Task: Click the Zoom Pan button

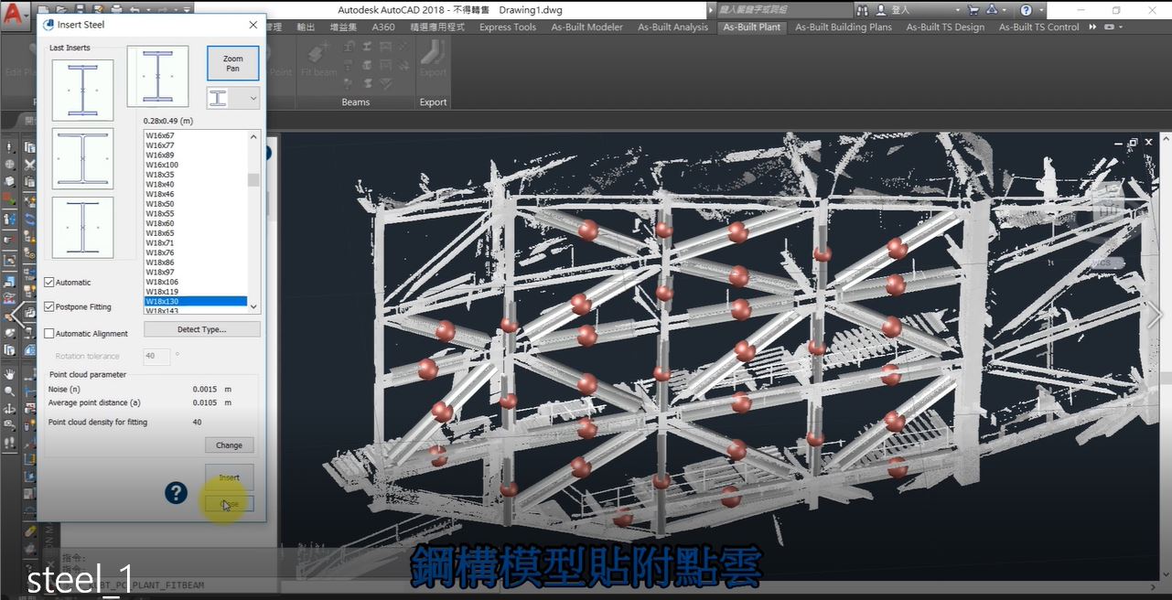Action: click(x=233, y=63)
